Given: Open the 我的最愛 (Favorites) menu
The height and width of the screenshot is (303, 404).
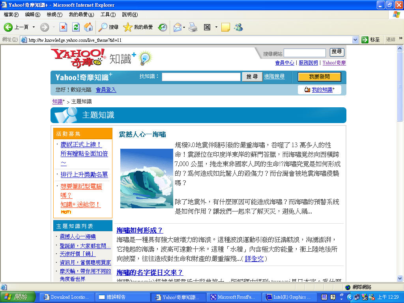Looking at the screenshot, I should coord(81,15).
